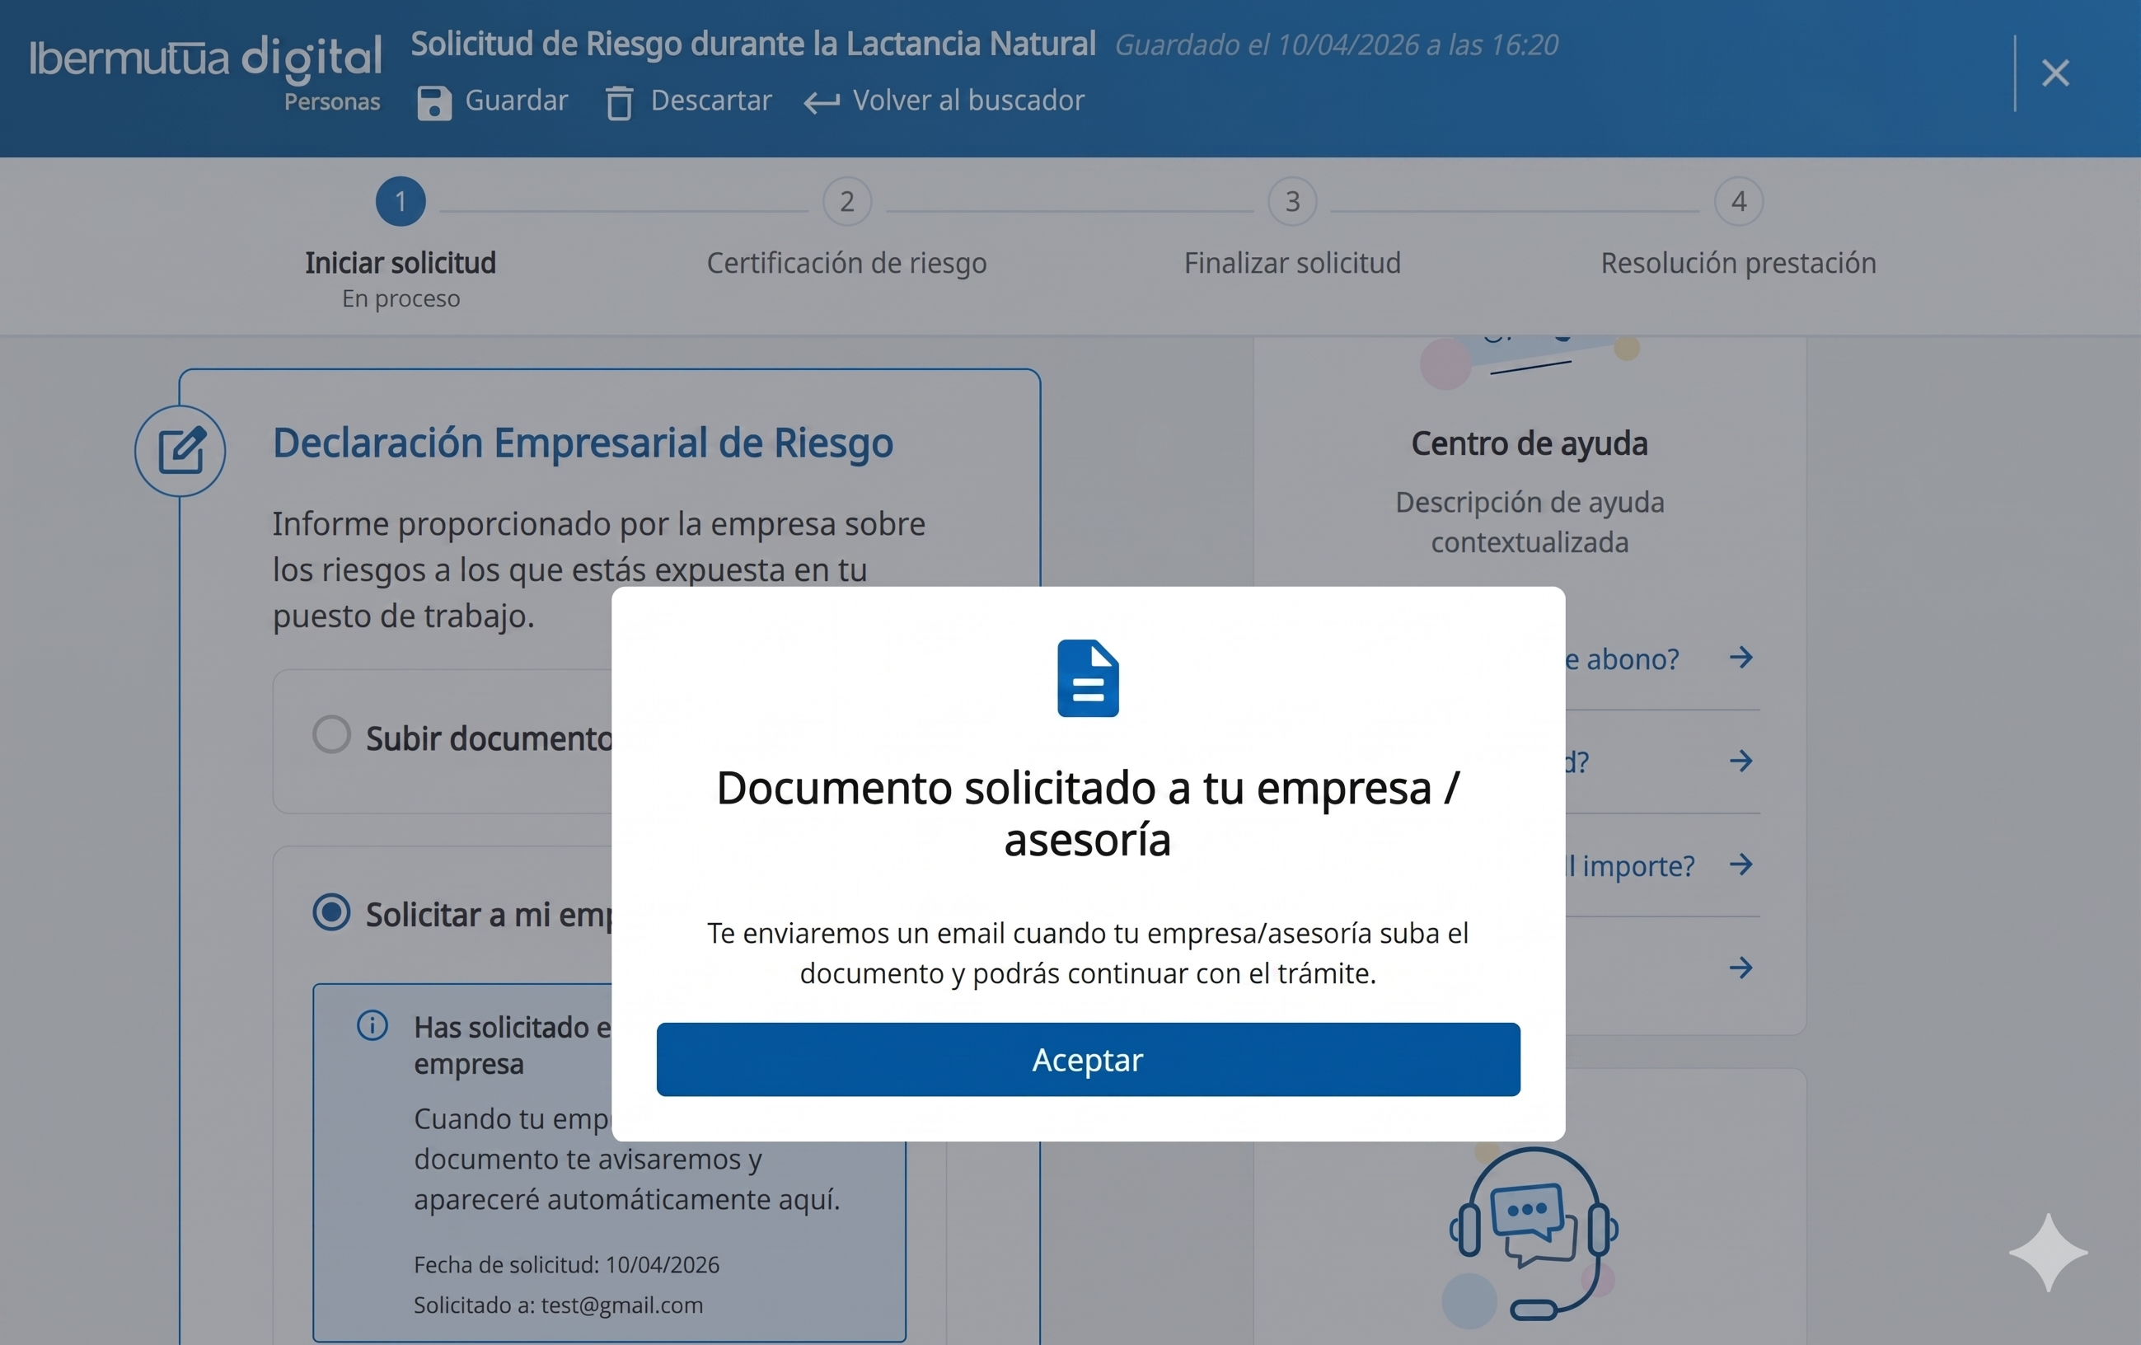Screen dimensions: 2141x1345
Task: Go to step 4 Resolución prestación
Action: click(1738, 202)
